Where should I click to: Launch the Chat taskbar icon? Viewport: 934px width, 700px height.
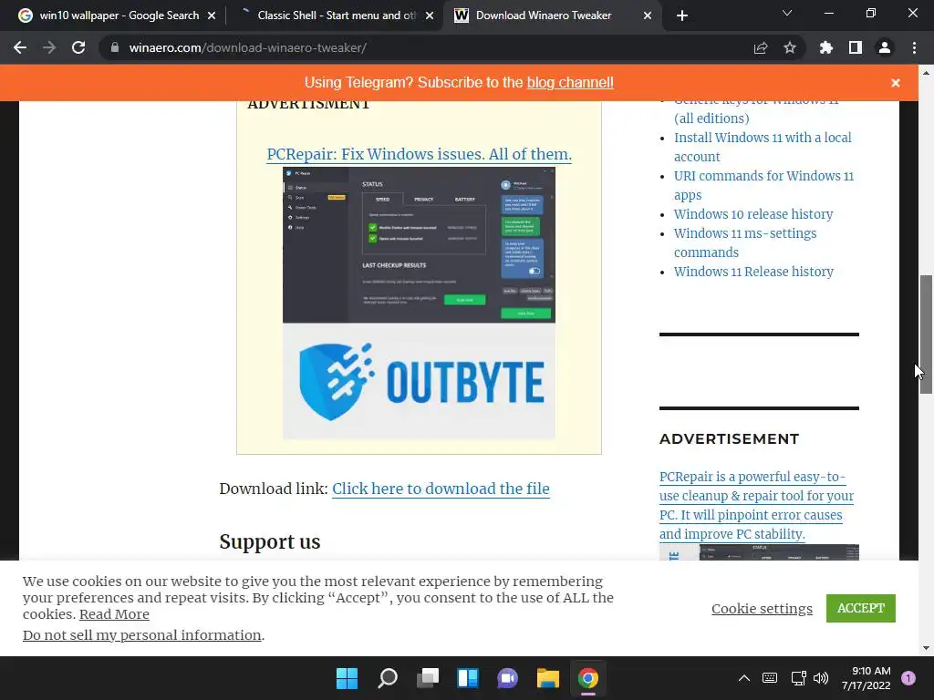507,678
